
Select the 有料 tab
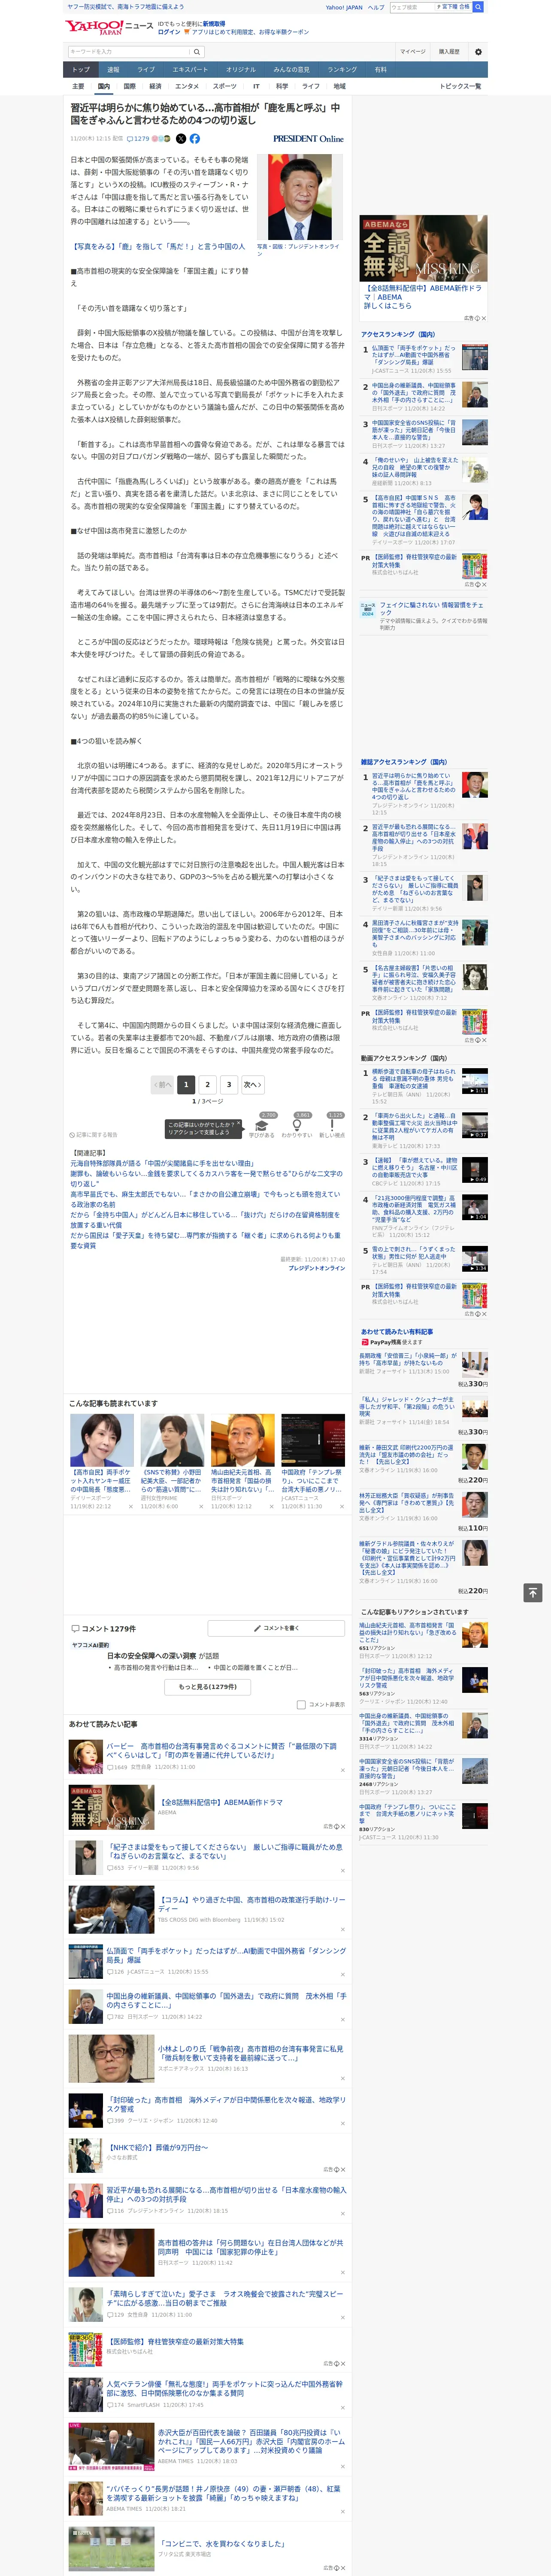pos(380,70)
